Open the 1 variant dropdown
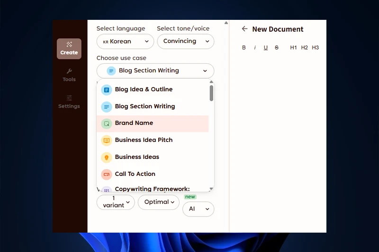Screen dimensions: 379x252 tap(116, 202)
